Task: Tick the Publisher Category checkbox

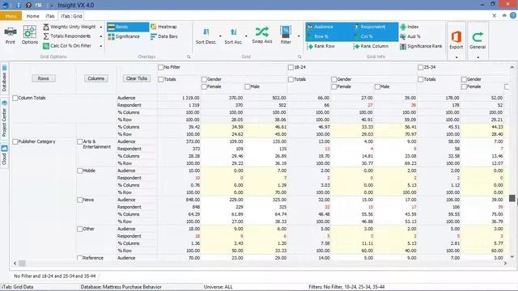Action: point(15,141)
